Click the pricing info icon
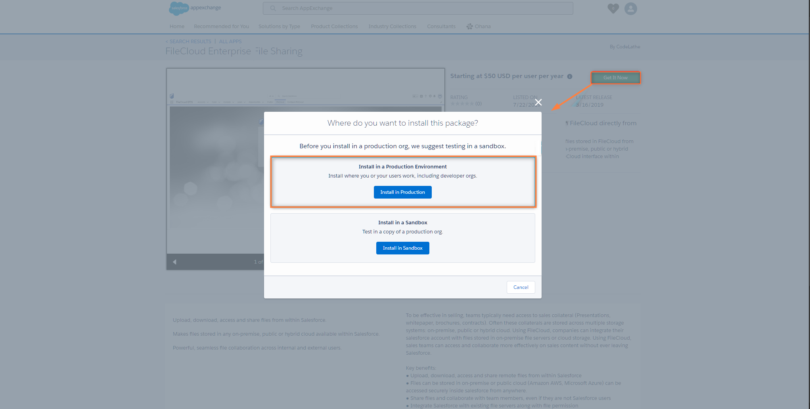Image resolution: width=810 pixels, height=409 pixels. [x=570, y=76]
